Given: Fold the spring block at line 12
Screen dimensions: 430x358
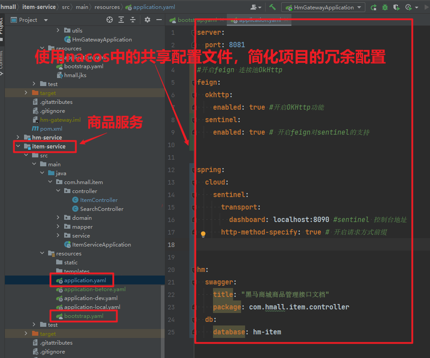Looking at the screenshot, I should point(193,170).
